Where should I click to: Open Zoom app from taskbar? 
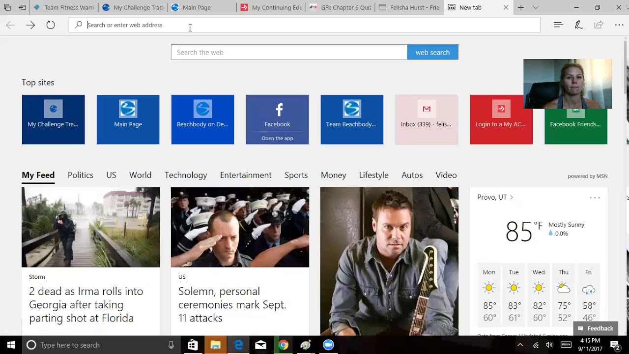(328, 345)
